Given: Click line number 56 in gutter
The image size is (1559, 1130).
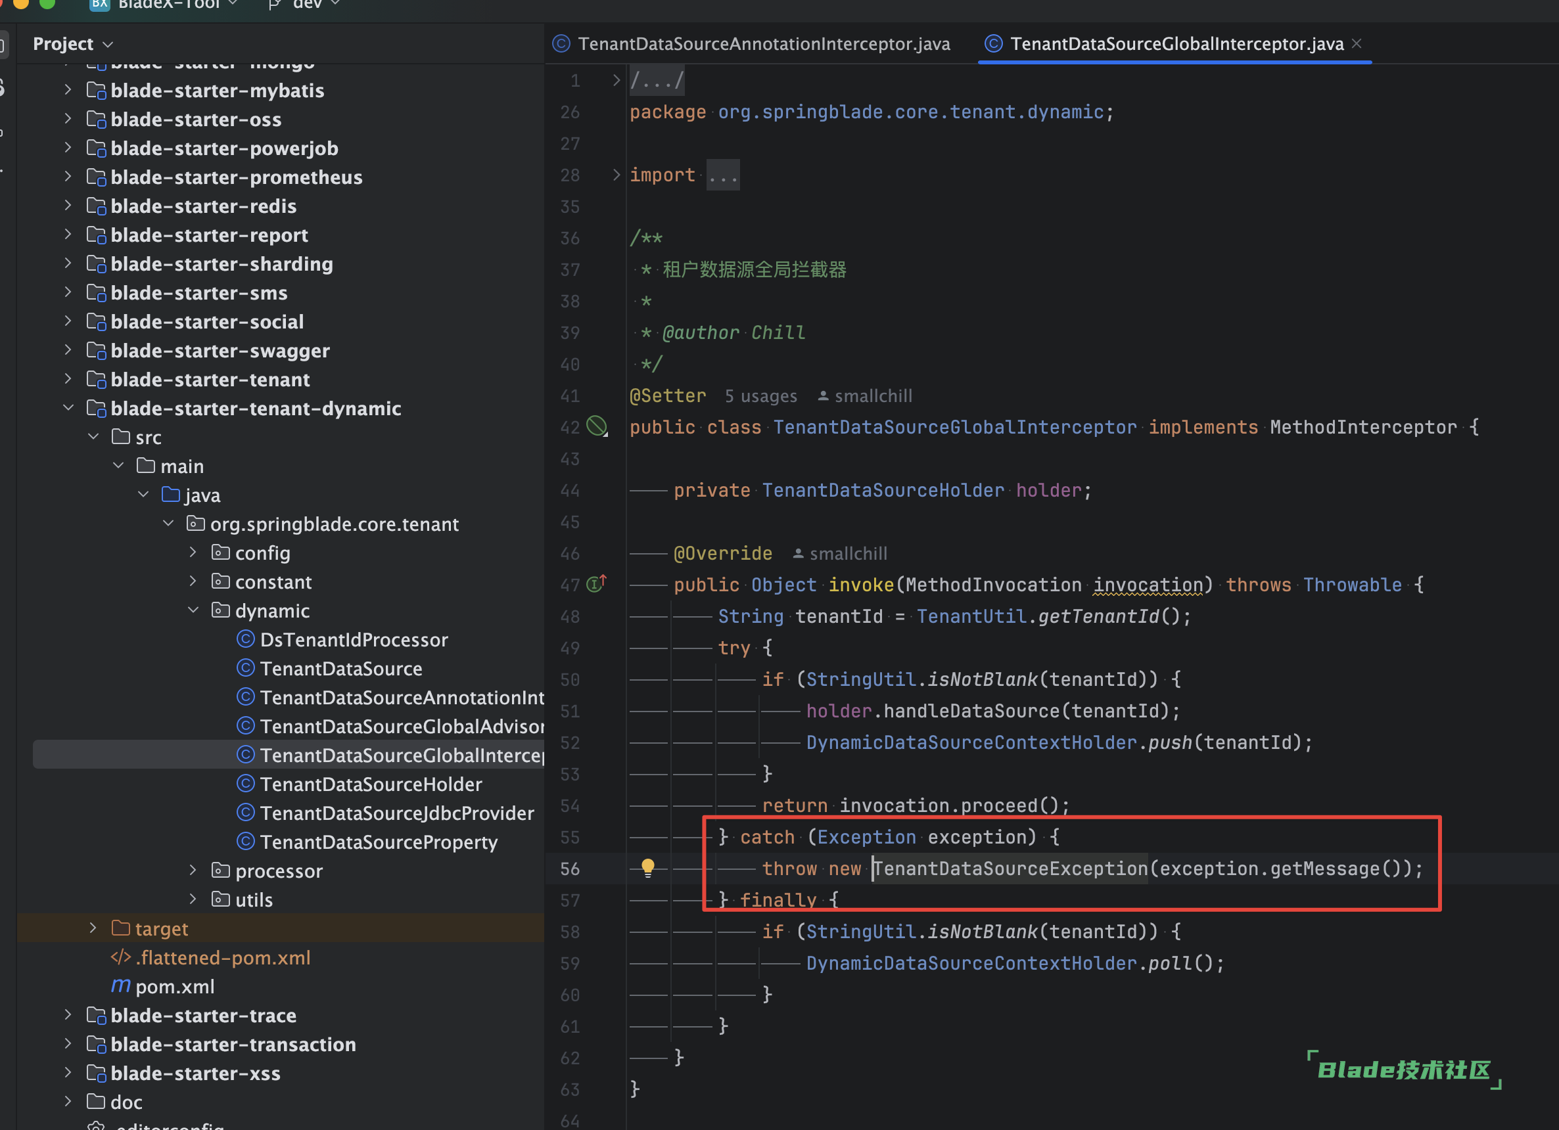Looking at the screenshot, I should (570, 869).
